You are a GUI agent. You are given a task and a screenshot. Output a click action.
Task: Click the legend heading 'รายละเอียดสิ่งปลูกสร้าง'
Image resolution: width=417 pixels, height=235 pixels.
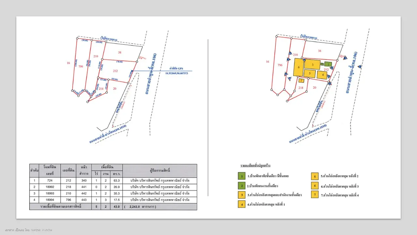(255, 166)
